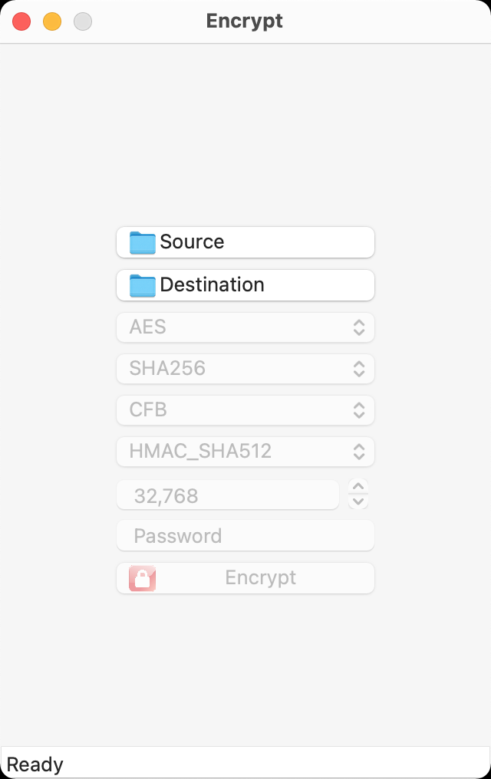Focus the Password input field
This screenshot has width=491, height=779.
tap(245, 536)
